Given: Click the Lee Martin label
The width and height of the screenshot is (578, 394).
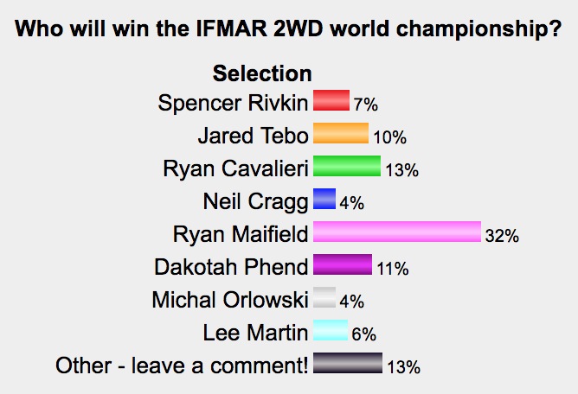Looking at the screenshot, I should (x=255, y=333).
